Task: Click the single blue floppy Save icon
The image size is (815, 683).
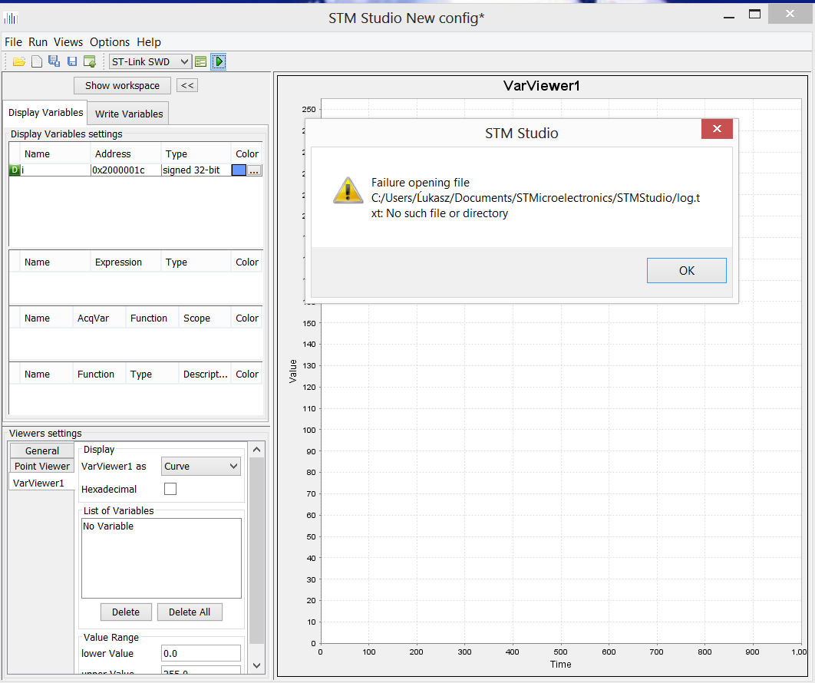Action: point(72,61)
